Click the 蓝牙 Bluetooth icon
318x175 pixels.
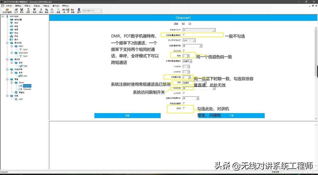pyautogui.click(x=79, y=10)
